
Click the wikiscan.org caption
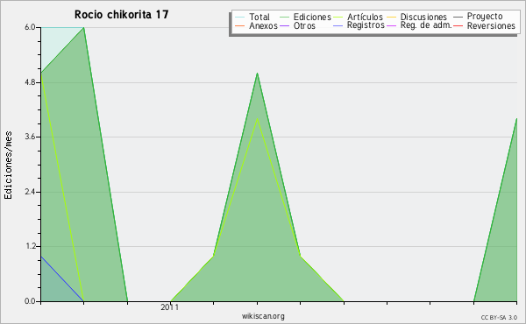(x=263, y=316)
